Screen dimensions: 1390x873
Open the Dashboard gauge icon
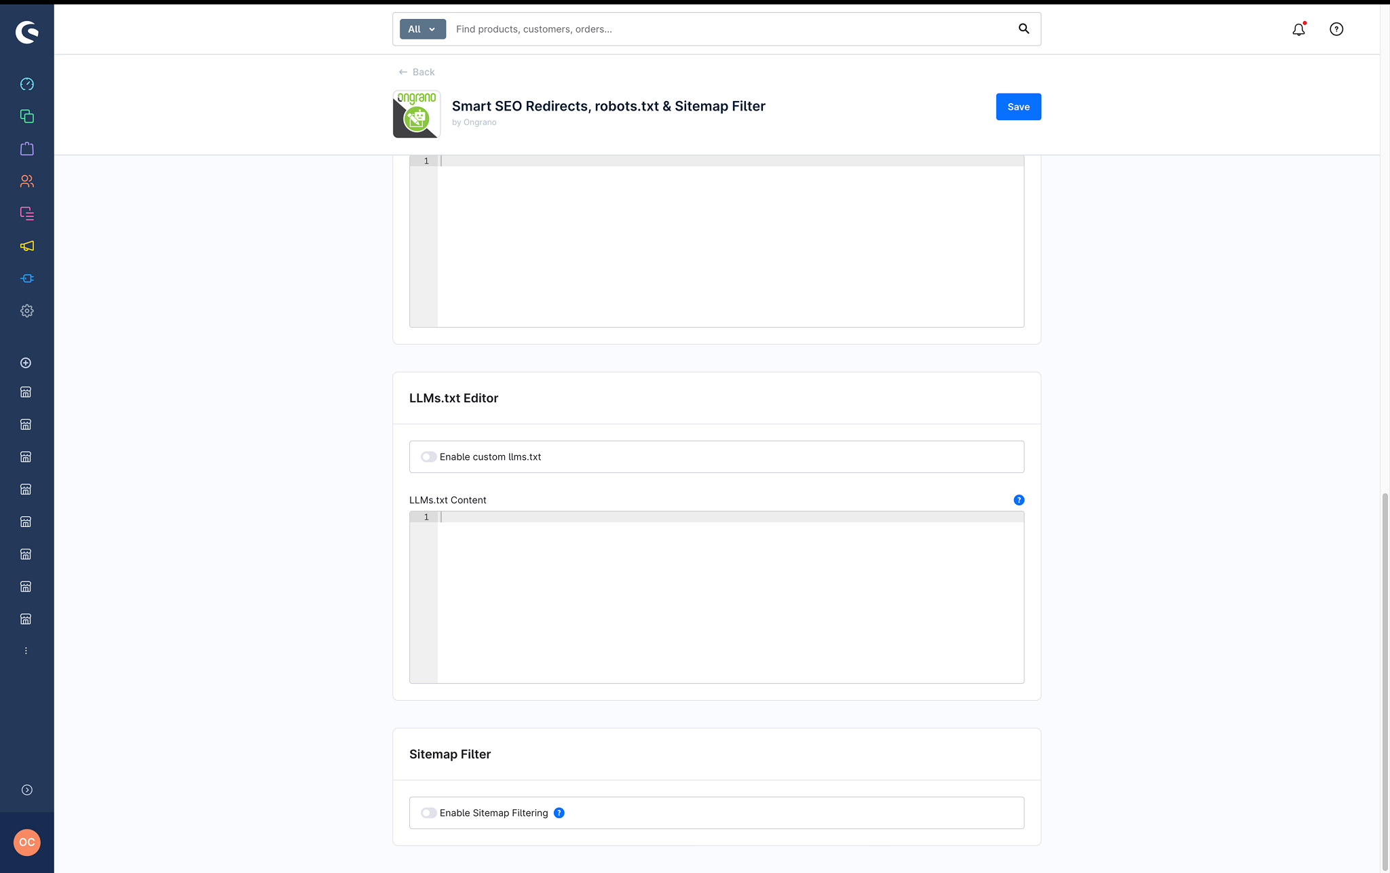point(26,84)
